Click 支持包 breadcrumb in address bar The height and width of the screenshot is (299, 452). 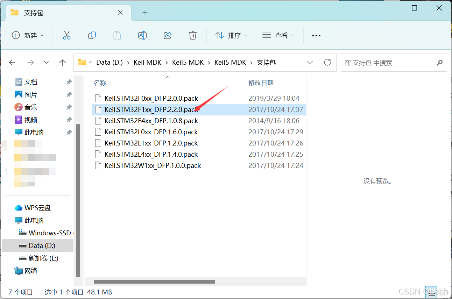[x=266, y=63]
